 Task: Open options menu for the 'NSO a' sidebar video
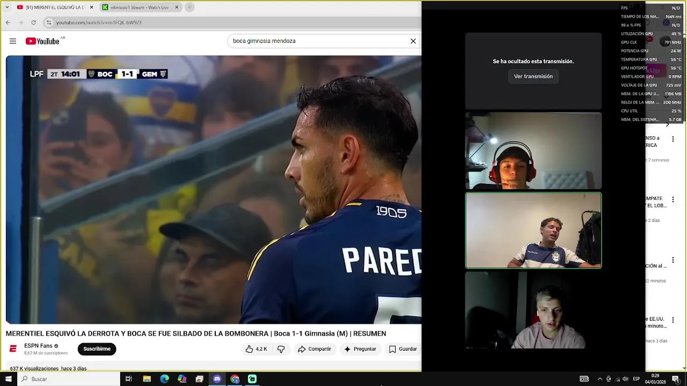[x=673, y=139]
